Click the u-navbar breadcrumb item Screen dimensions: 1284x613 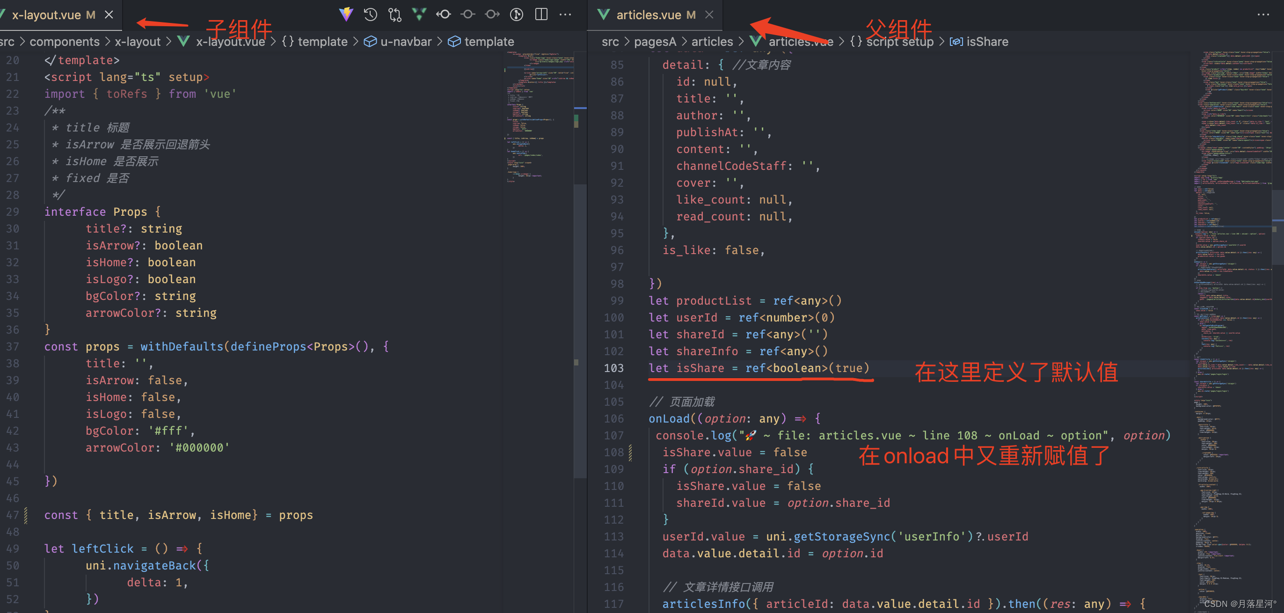tap(405, 41)
